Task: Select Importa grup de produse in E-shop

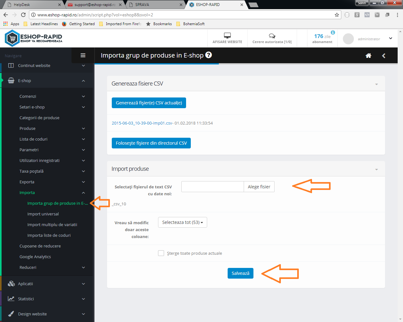Action: tap(58, 203)
